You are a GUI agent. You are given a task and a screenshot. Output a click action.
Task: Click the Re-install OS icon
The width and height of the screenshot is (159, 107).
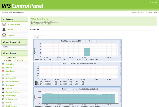(x=3, y=78)
